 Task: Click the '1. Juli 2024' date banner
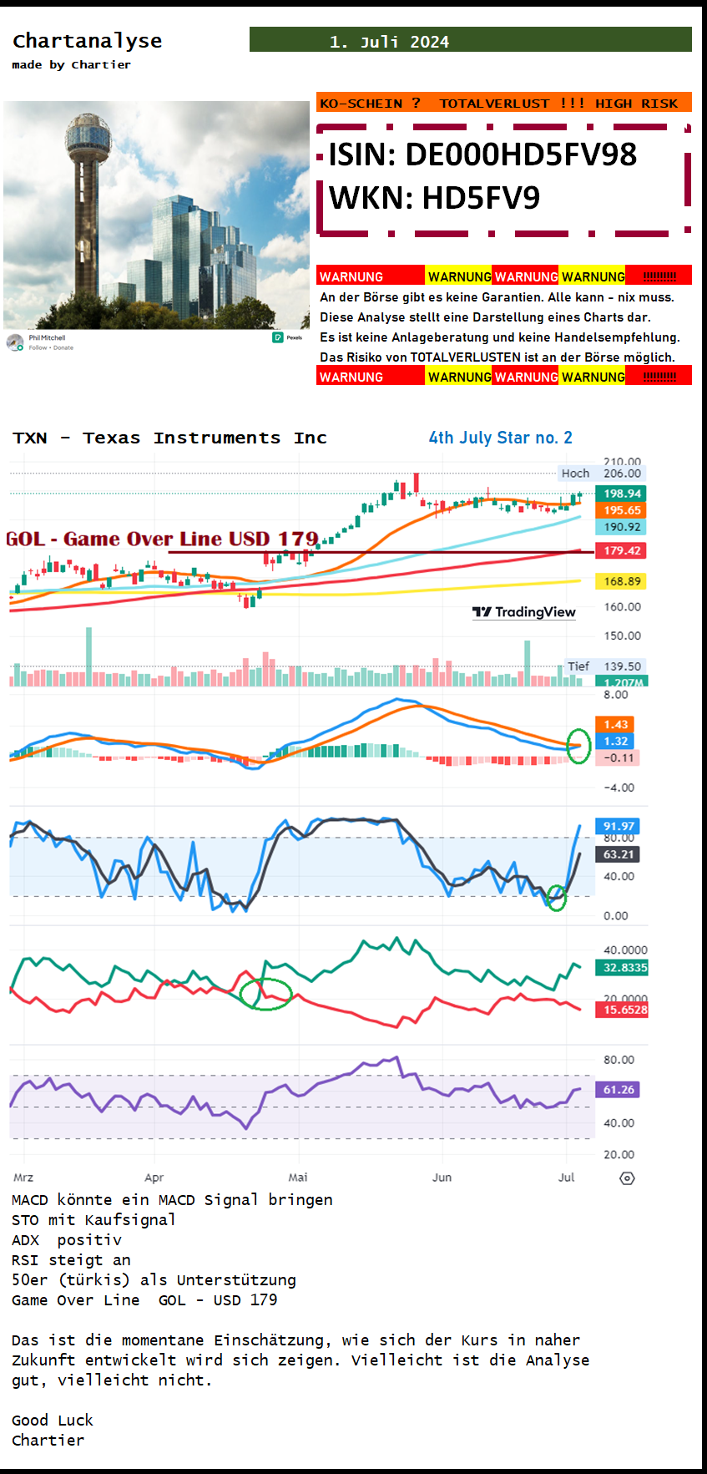pos(471,39)
